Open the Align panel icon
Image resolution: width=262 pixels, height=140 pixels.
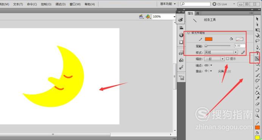(x=181, y=28)
